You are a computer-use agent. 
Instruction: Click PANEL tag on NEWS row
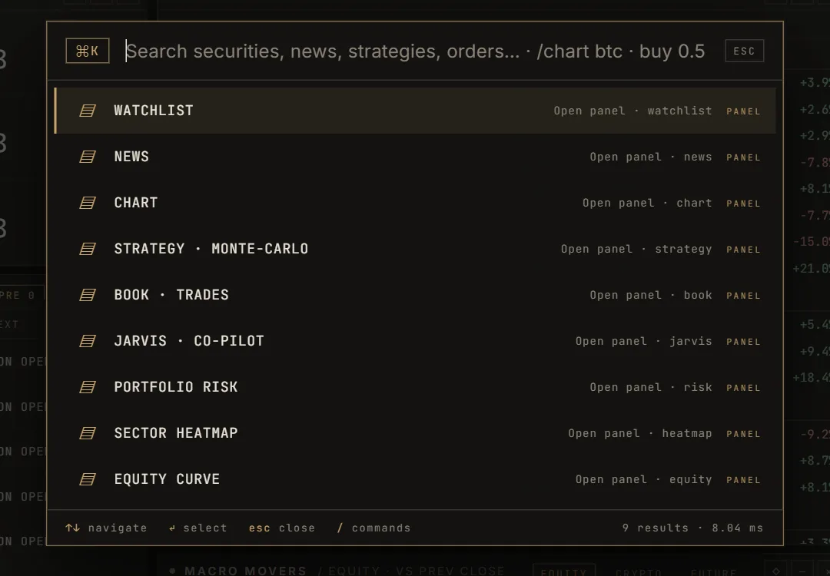click(744, 157)
